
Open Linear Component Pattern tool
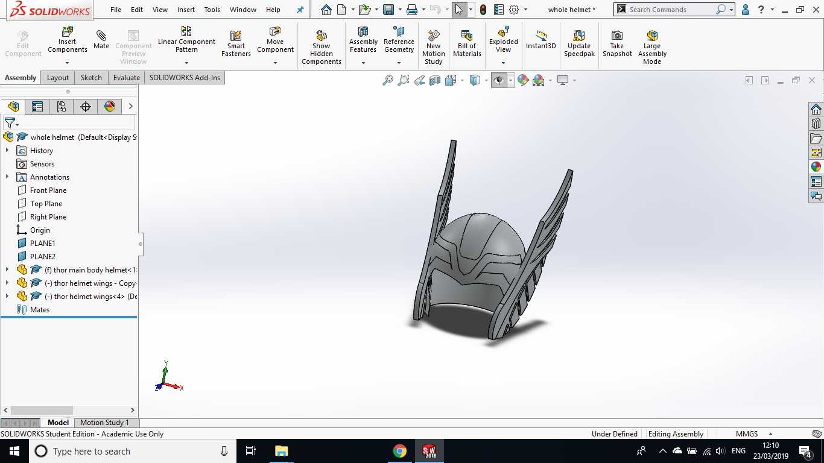click(186, 39)
